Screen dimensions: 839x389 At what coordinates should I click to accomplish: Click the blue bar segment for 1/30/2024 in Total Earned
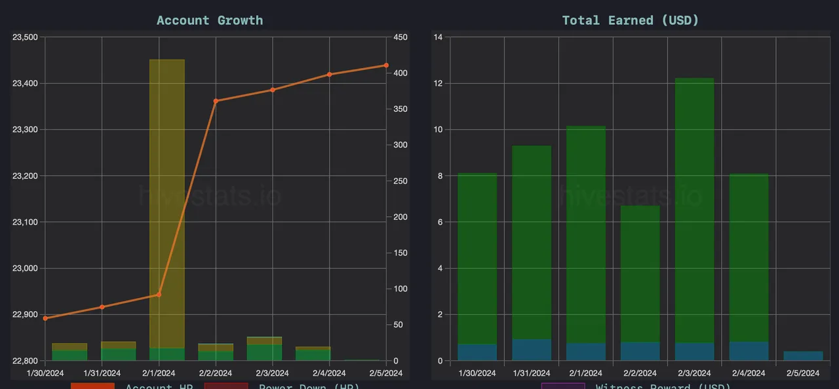coord(477,352)
